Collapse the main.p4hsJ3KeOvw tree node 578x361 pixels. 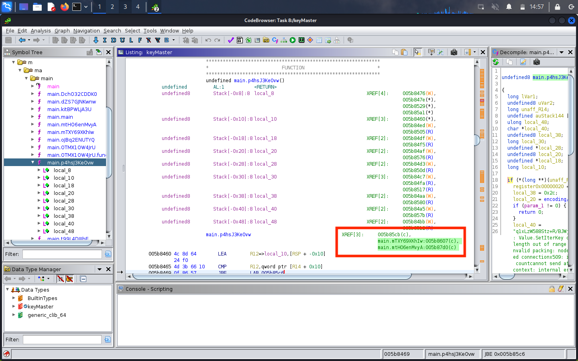pos(33,162)
